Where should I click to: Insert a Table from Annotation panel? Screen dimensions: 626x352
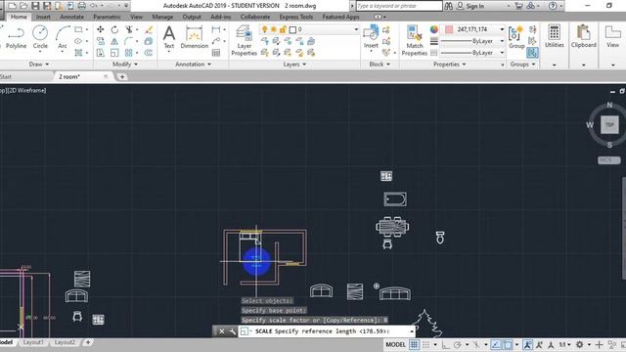pos(216,53)
